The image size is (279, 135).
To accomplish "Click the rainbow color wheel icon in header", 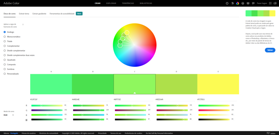I will [x=237, y=3].
